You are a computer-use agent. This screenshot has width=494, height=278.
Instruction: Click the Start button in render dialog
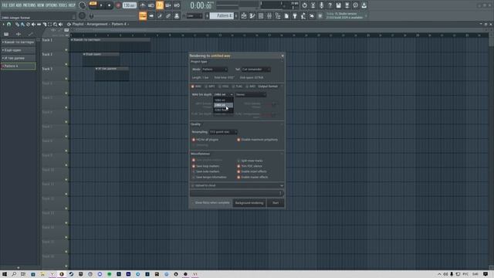tap(276, 203)
